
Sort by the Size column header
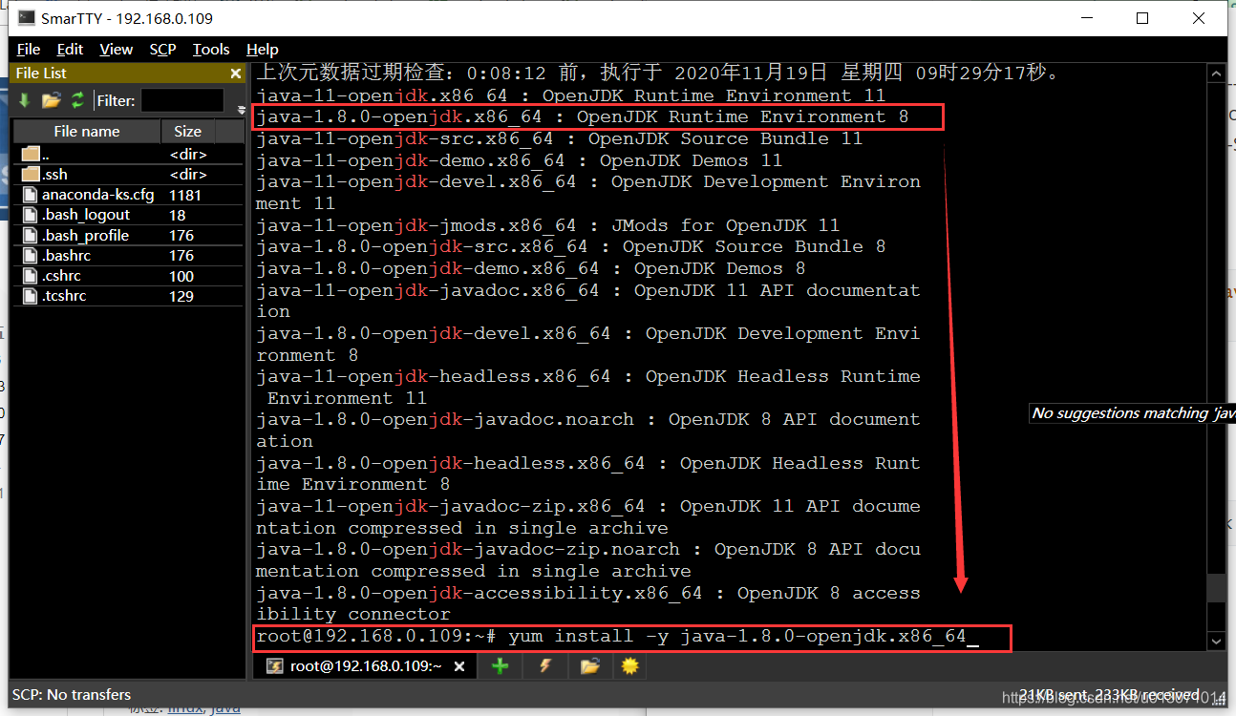187,132
